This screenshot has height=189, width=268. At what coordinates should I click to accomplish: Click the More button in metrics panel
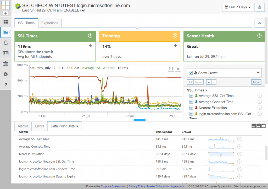click(x=256, y=82)
